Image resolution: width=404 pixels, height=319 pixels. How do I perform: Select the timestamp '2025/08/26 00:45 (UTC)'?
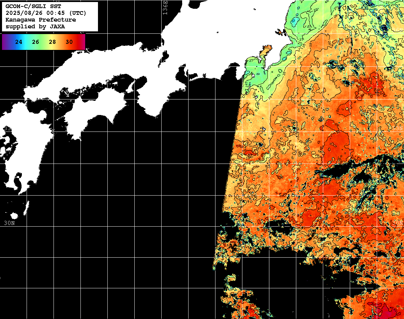(x=46, y=13)
